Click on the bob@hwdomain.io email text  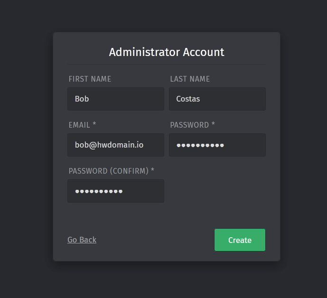click(x=109, y=145)
